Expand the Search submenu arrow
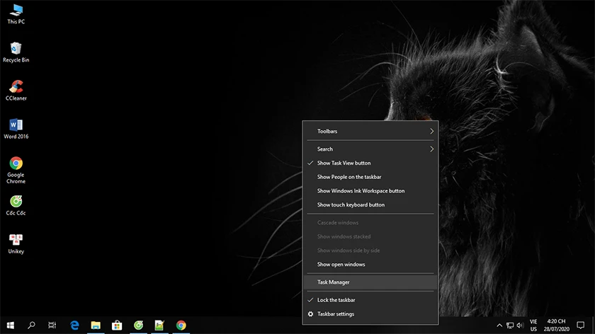Viewport: 595px width, 334px height. click(x=431, y=149)
